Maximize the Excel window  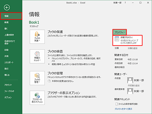pyautogui.click(x=140, y=3)
